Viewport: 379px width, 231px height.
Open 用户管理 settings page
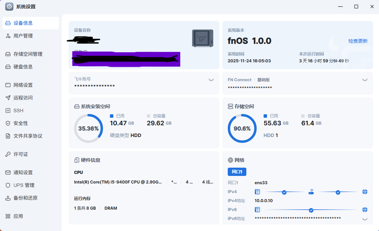tap(31, 36)
